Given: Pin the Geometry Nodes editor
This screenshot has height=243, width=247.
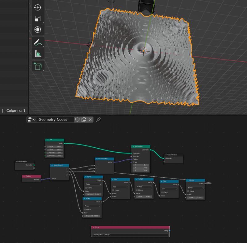Looking at the screenshot, I should [x=98, y=119].
